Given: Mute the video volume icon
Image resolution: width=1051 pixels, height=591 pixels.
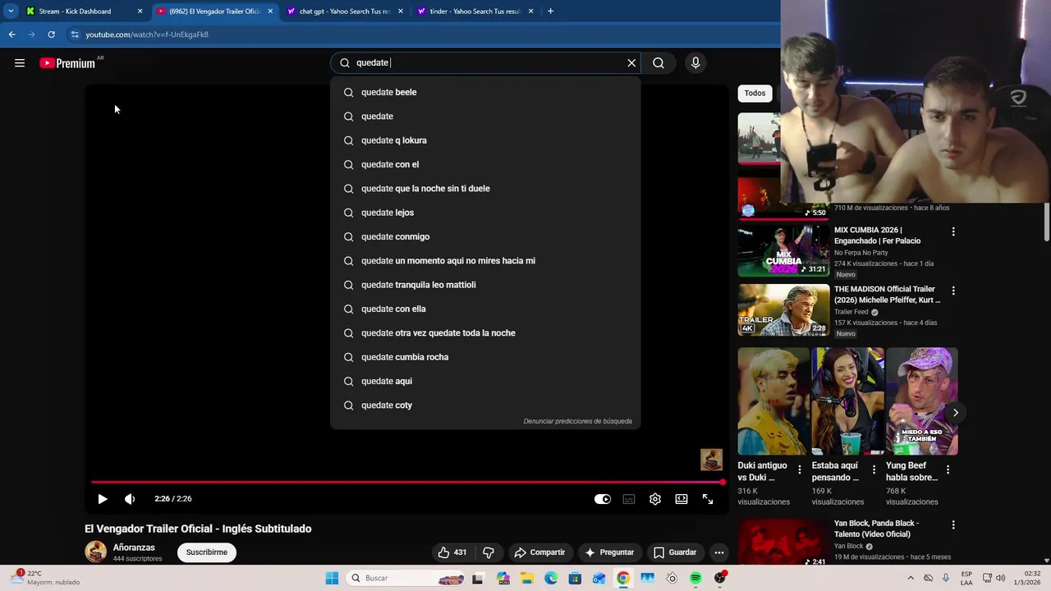Looking at the screenshot, I should tap(130, 499).
